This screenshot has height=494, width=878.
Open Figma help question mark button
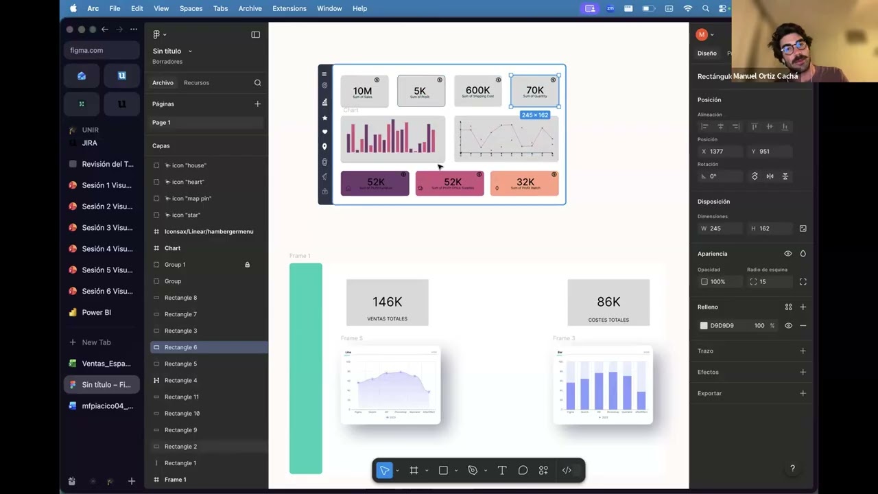[x=792, y=469]
